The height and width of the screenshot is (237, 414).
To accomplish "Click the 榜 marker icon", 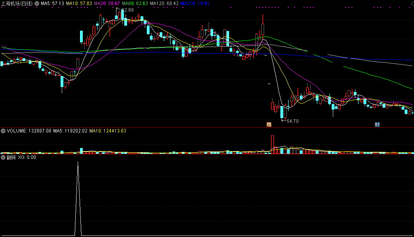I will 269,124.
